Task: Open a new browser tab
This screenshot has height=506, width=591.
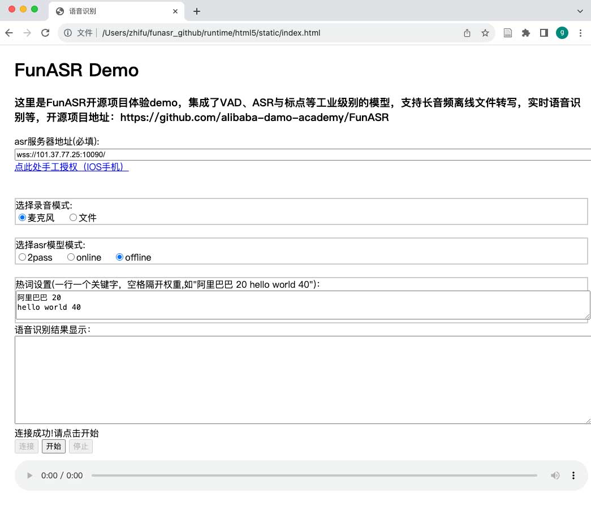Action: click(197, 11)
